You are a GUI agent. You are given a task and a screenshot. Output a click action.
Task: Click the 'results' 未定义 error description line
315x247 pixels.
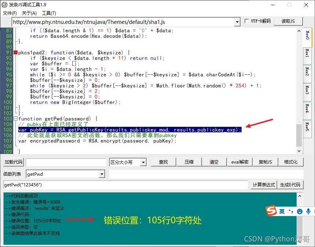point(34,208)
